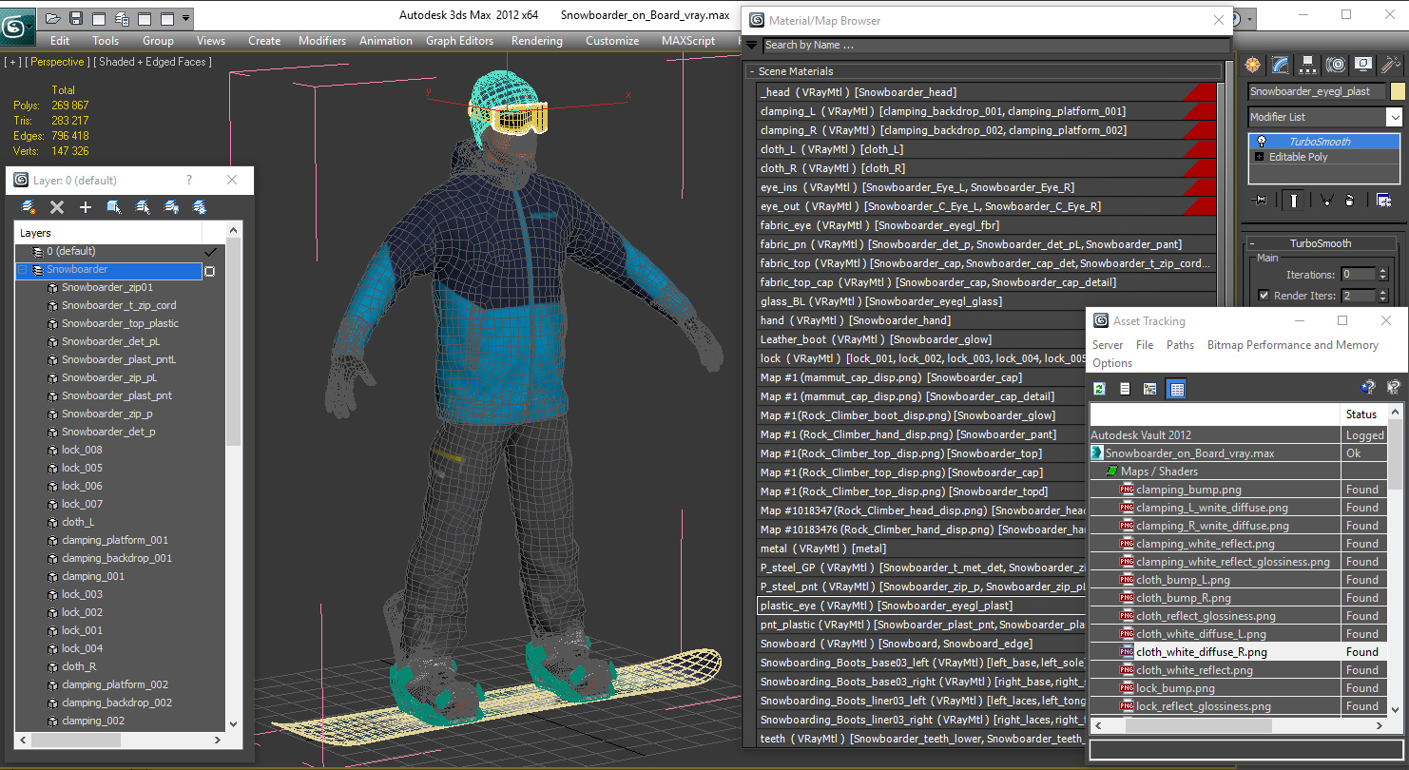Open the Modify command panel tab
This screenshot has height=770, width=1409.
[x=1281, y=65]
